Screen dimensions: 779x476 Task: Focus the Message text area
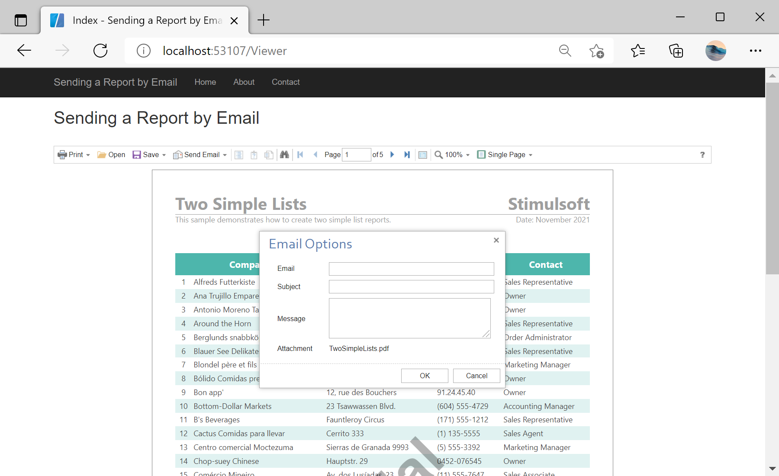[409, 318]
